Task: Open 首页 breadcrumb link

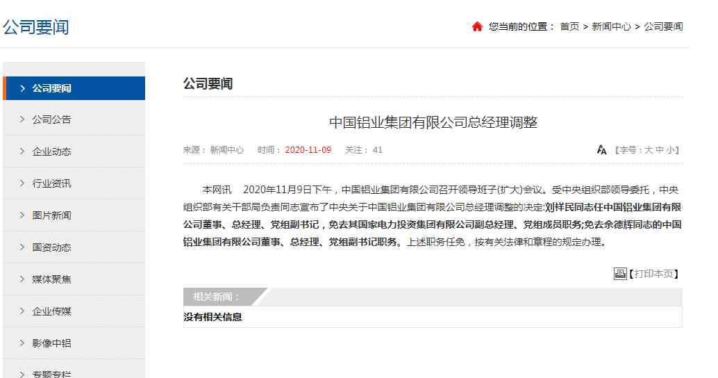Action: point(569,26)
